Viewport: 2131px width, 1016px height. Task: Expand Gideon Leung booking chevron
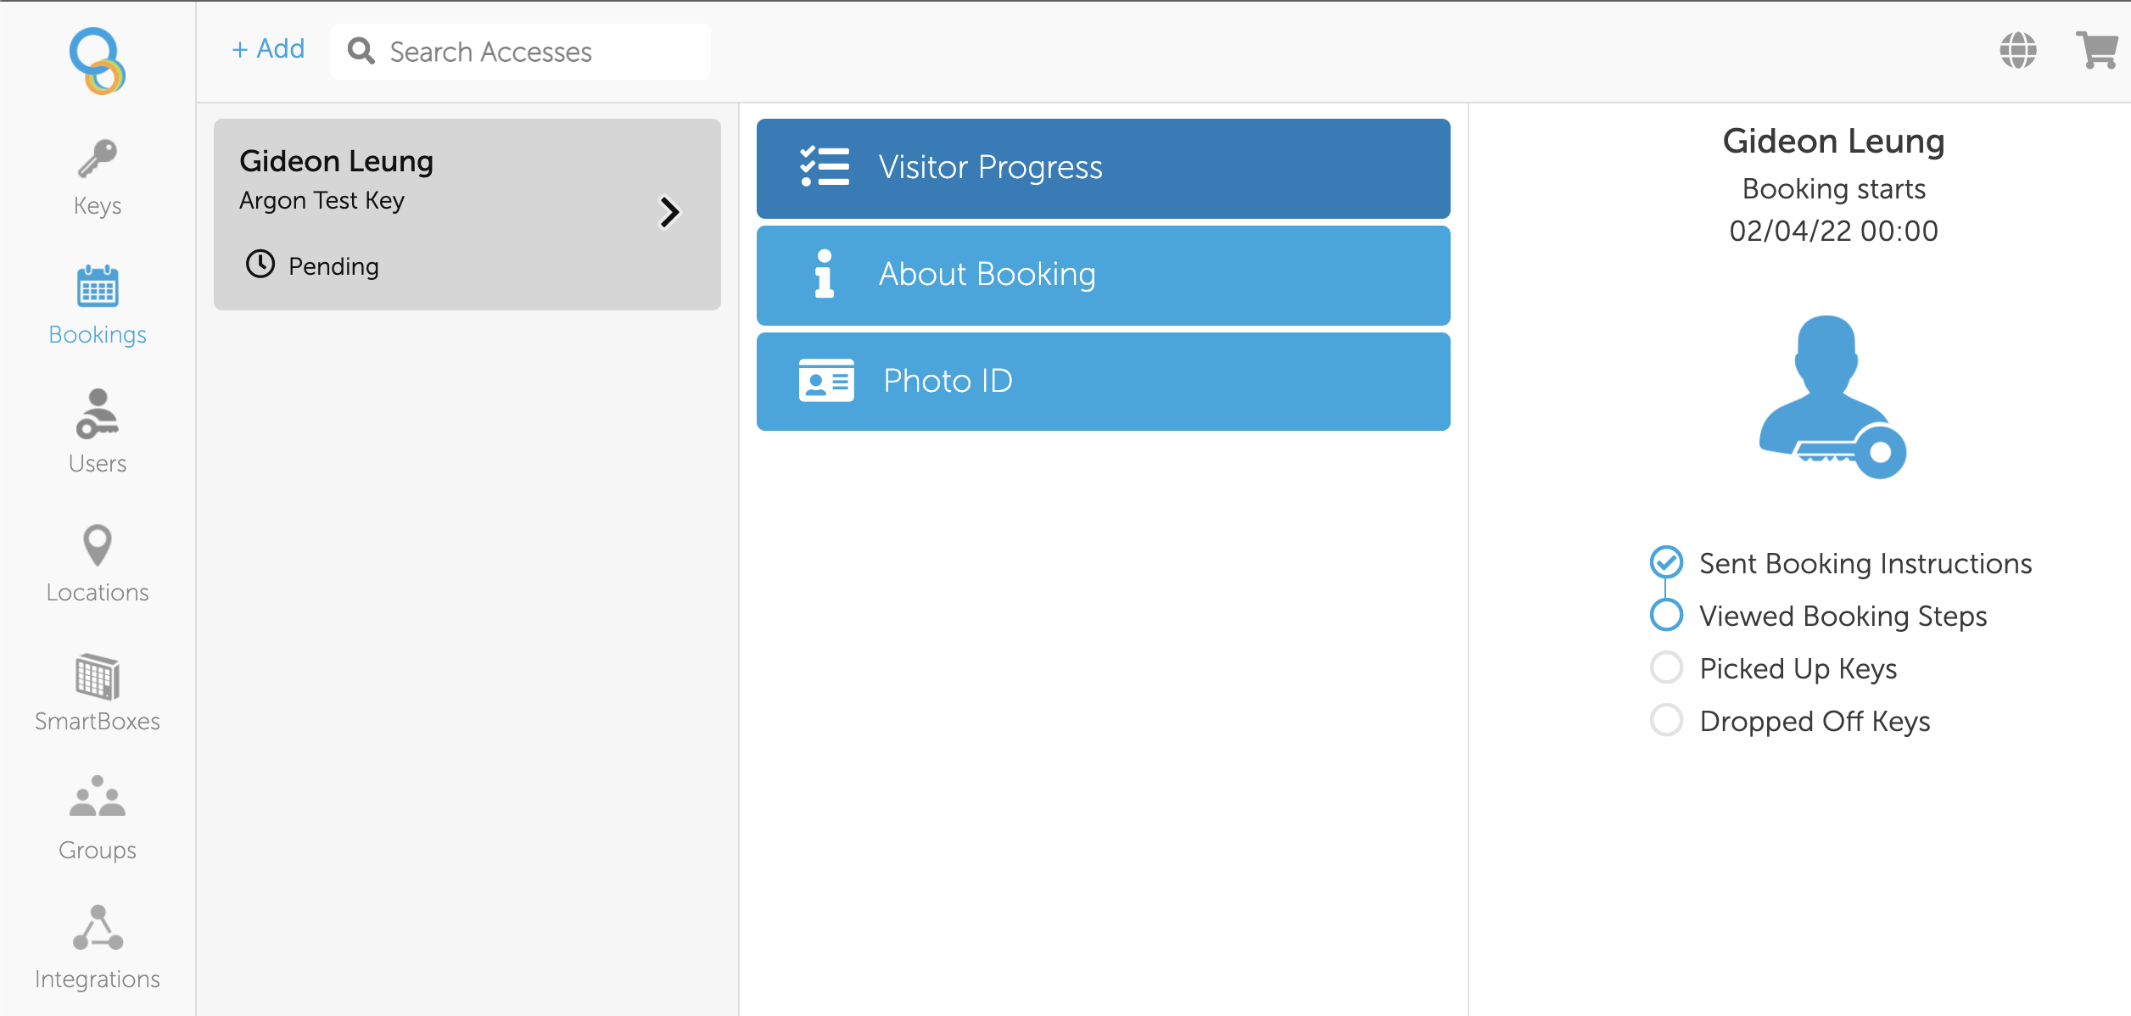pos(669,212)
